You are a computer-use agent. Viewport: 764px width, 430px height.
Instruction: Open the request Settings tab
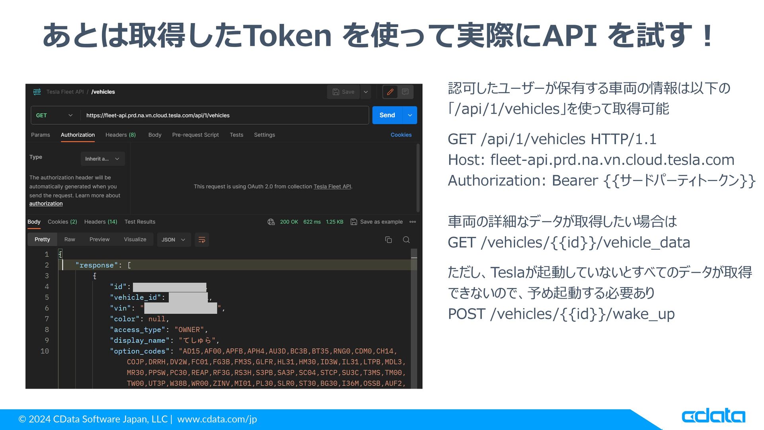265,135
